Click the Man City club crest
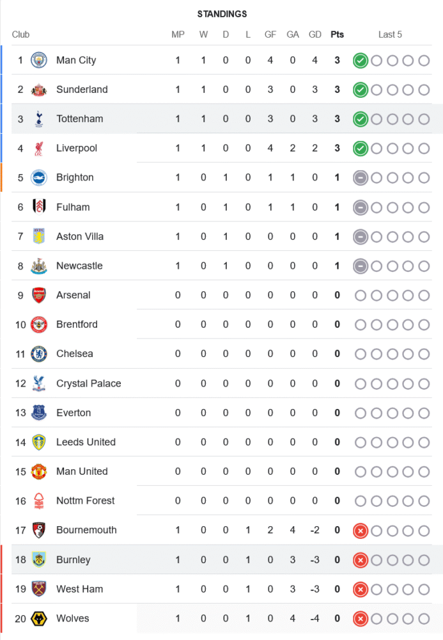This screenshot has height=640, width=443. click(39, 60)
